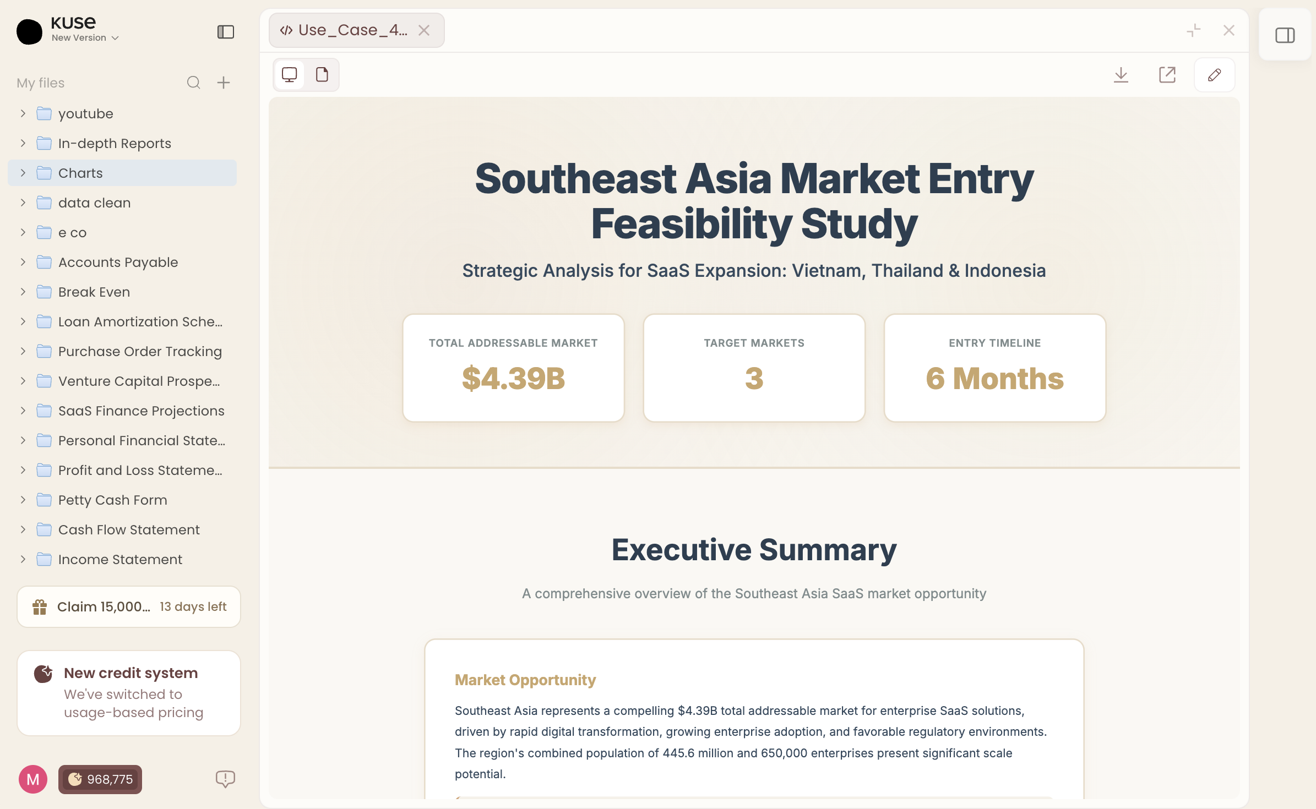
Task: Download the document
Action: (1121, 75)
